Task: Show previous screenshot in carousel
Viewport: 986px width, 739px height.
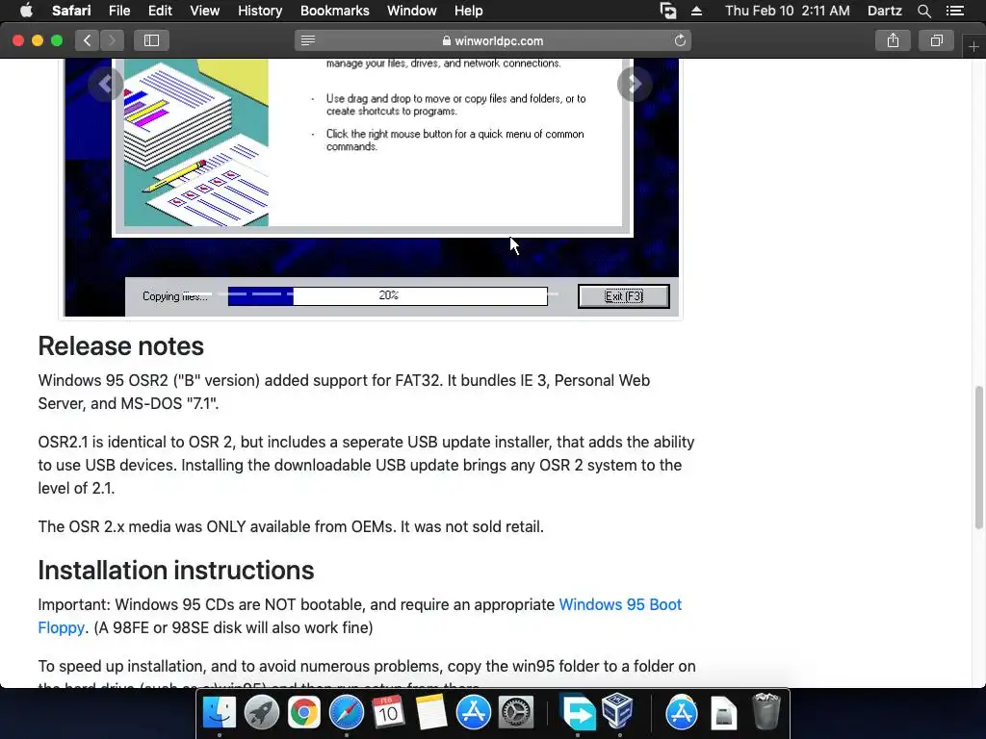Action: coord(106,84)
